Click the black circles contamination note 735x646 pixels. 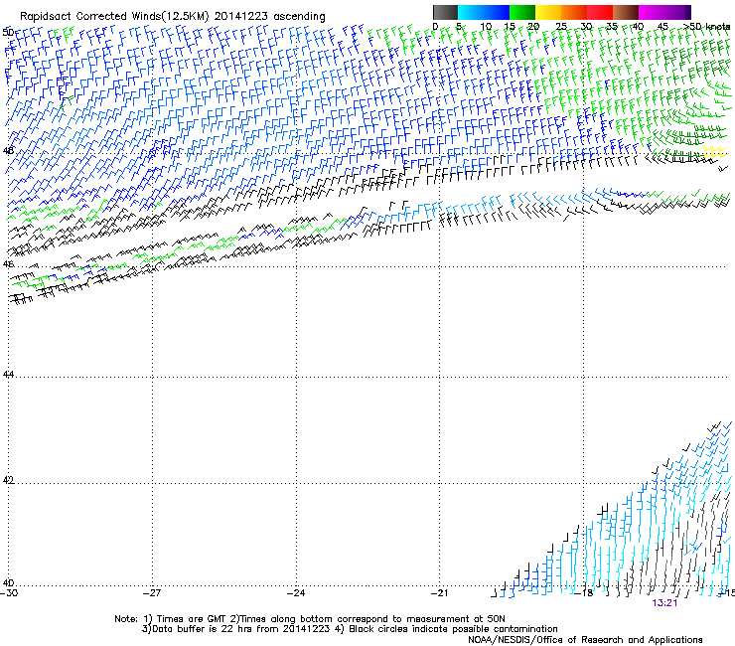446,629
